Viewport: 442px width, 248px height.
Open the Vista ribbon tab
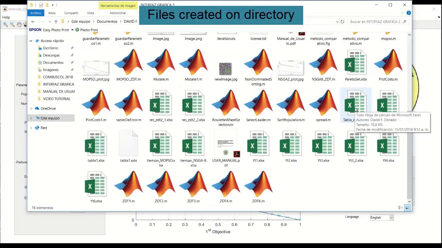pyautogui.click(x=90, y=13)
